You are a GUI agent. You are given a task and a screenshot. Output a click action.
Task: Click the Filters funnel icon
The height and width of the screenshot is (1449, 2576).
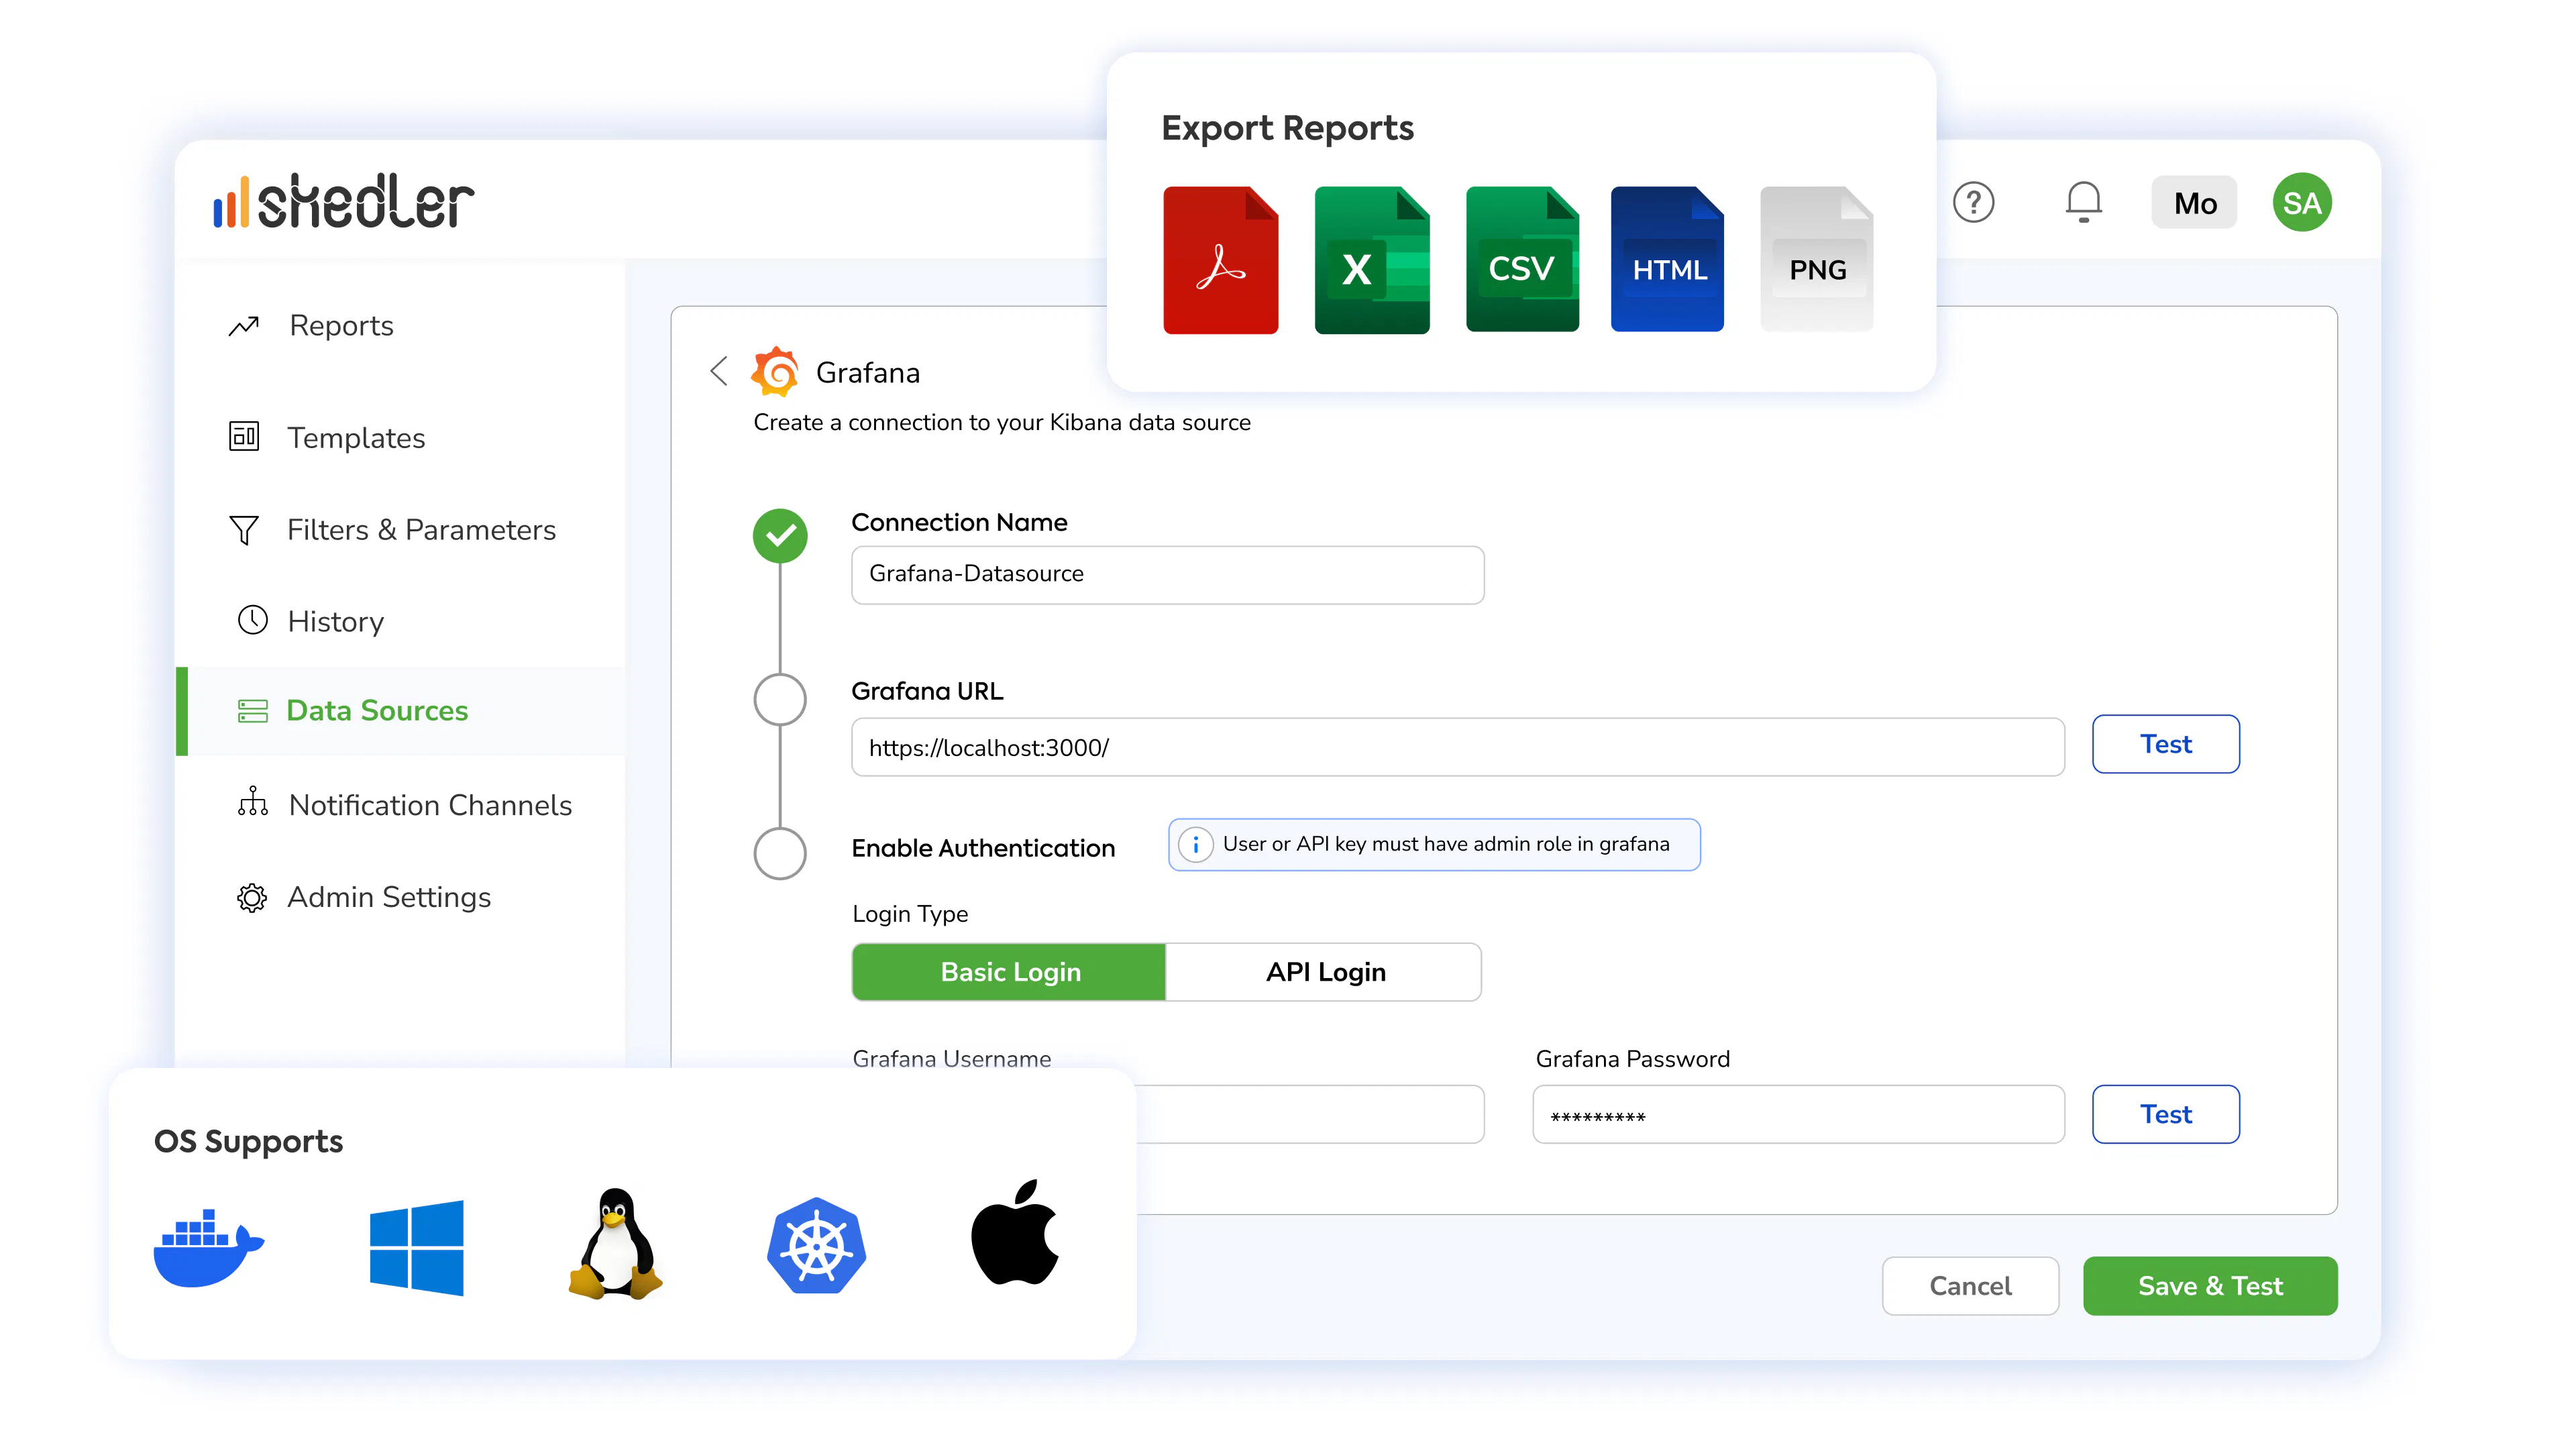tap(244, 530)
